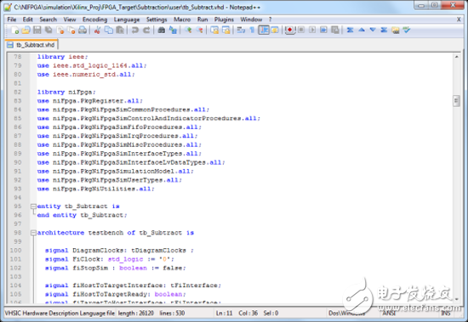Open the Encoding menu
This screenshot has height=322, width=468.
click(95, 20)
